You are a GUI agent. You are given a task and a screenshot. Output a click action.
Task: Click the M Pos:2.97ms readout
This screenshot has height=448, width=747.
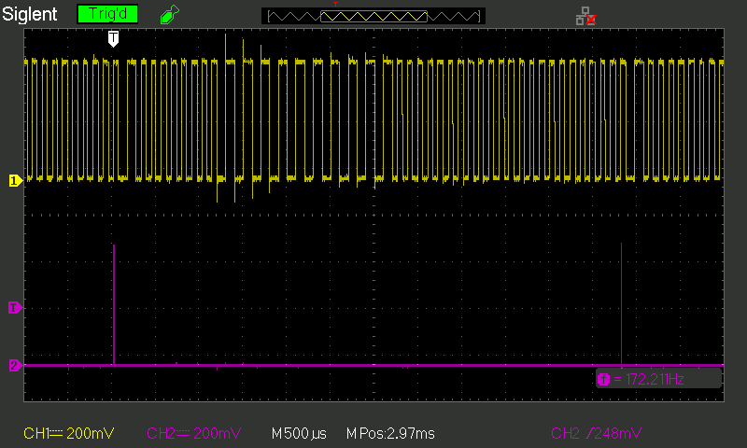(390, 434)
